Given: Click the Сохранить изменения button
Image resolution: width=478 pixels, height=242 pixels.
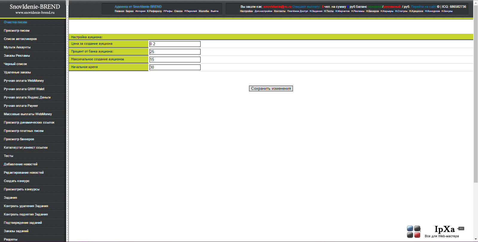Looking at the screenshot, I should [x=271, y=88].
